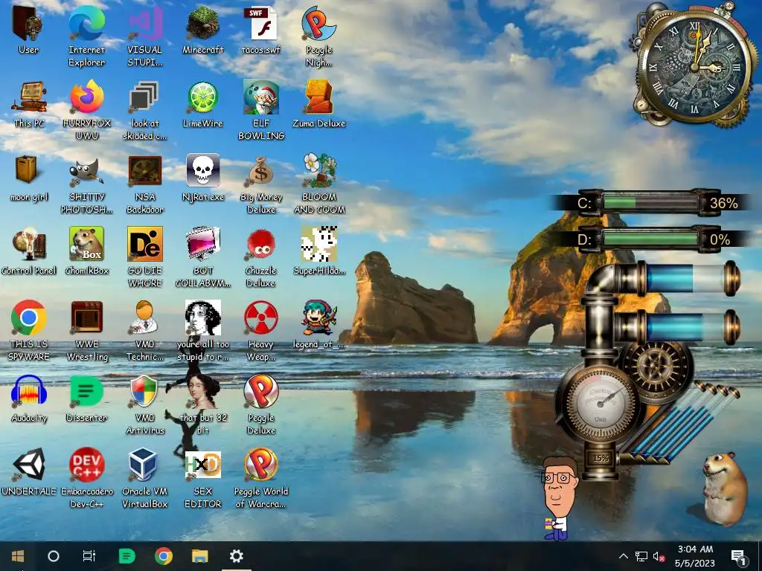
Task: Select the SuperHilda icon
Action: pyautogui.click(x=318, y=244)
